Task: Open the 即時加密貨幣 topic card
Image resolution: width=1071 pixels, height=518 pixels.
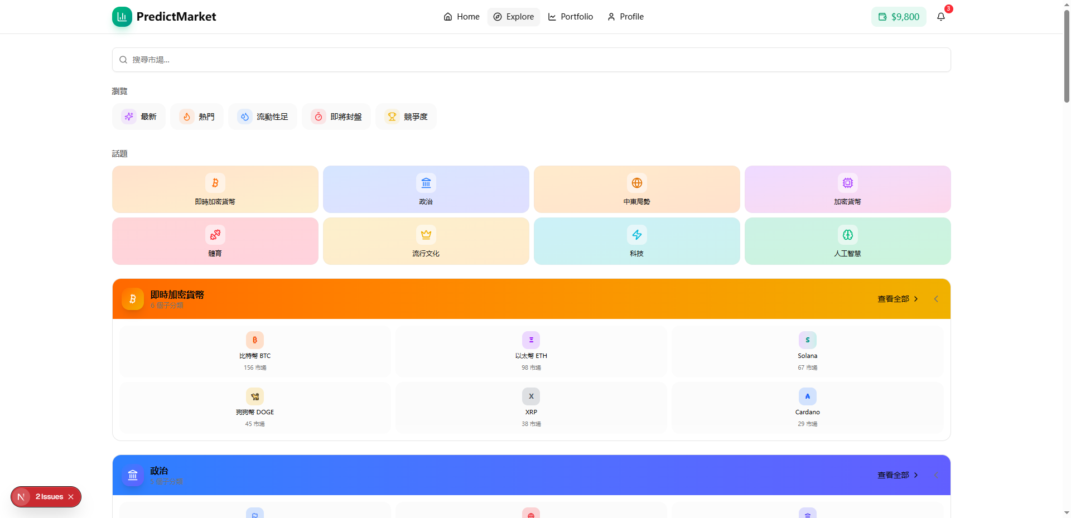Action: pos(215,189)
